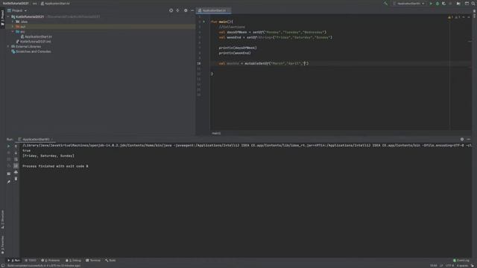Collapse the src folder

tap(13, 31)
